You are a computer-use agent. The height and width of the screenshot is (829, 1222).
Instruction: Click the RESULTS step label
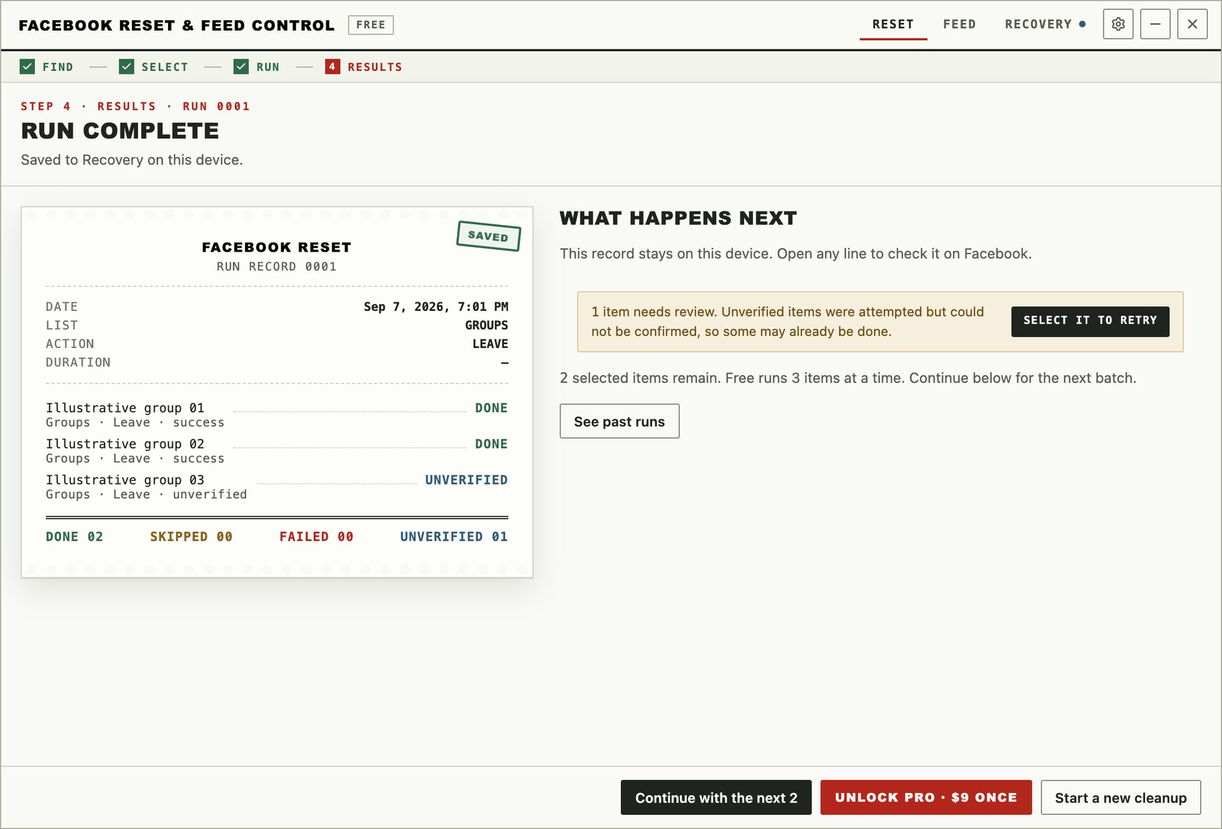tap(375, 67)
